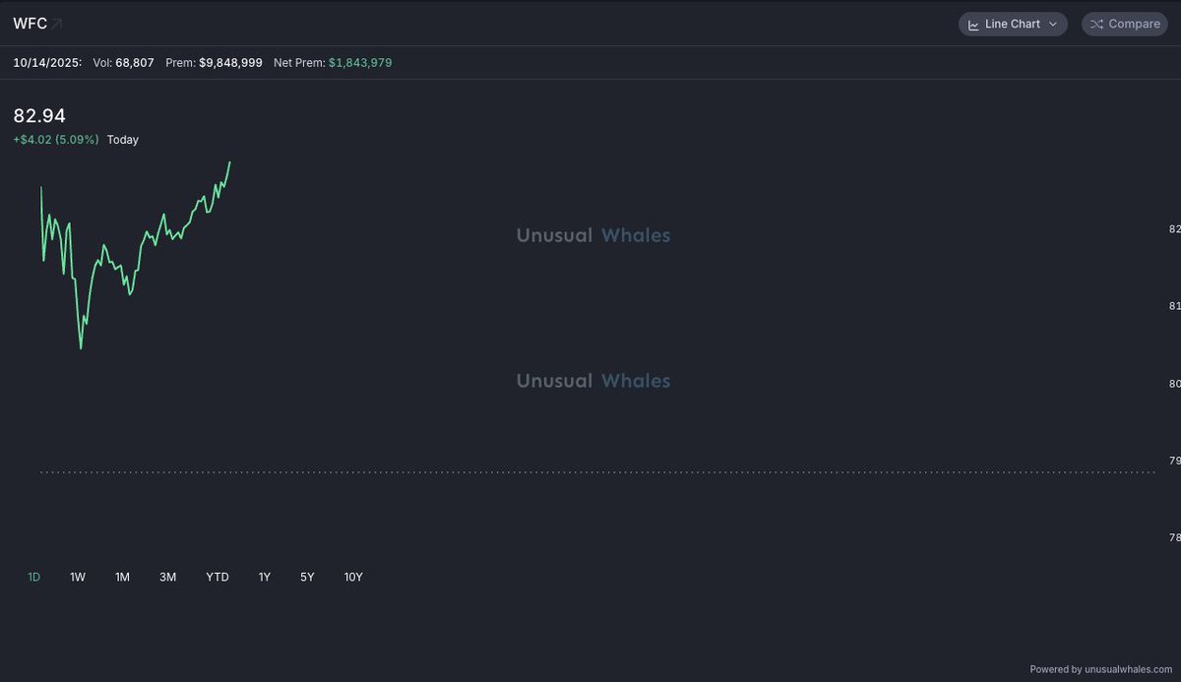Switch to the 3M time range
The width and height of the screenshot is (1181, 682).
[x=167, y=577]
